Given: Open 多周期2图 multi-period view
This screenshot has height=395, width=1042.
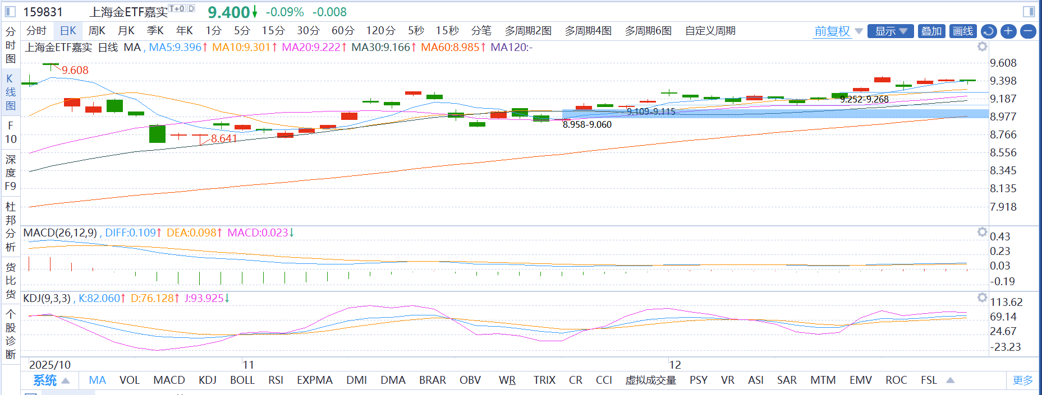Looking at the screenshot, I should point(528,31).
